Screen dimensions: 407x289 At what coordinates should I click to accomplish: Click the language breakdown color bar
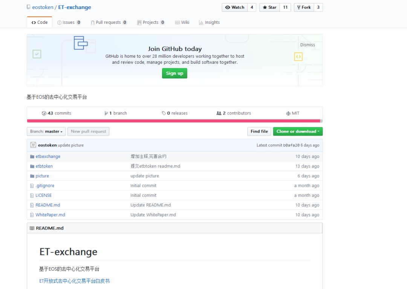(x=175, y=121)
